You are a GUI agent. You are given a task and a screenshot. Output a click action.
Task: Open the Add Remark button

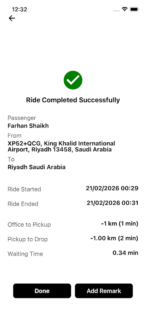(x=104, y=291)
